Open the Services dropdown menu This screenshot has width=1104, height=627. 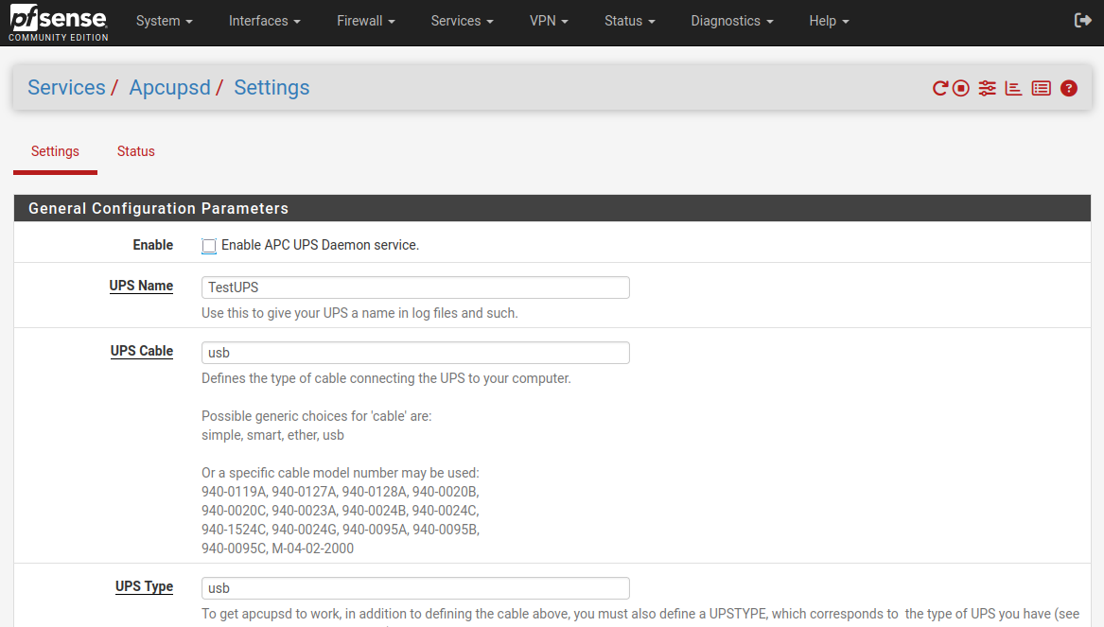pyautogui.click(x=462, y=21)
